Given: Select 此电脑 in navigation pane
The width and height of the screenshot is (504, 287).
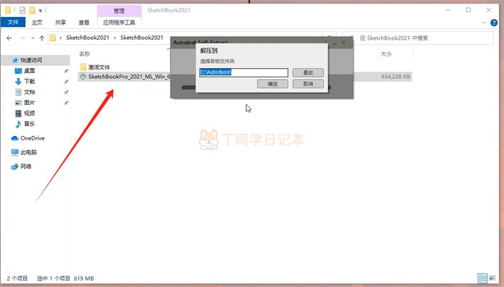Looking at the screenshot, I should click(x=28, y=152).
